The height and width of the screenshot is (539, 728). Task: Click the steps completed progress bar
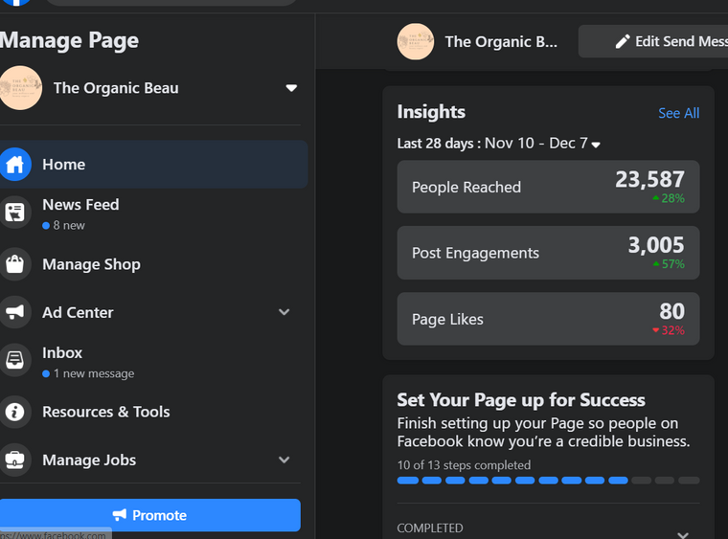coord(548,481)
